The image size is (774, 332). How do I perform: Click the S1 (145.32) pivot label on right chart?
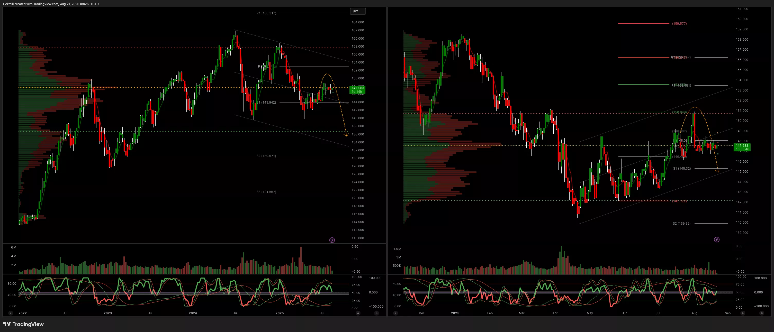point(682,168)
